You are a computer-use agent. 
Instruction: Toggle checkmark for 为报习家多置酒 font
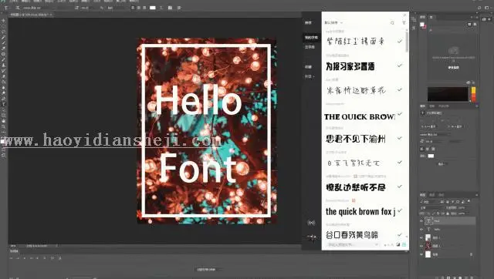coord(400,66)
